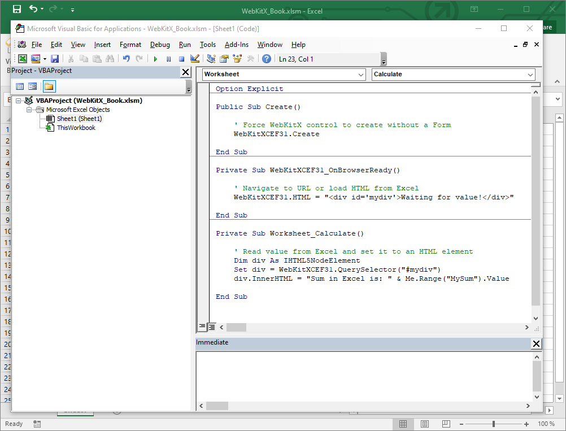Open the File menu
The height and width of the screenshot is (431, 566).
point(37,45)
